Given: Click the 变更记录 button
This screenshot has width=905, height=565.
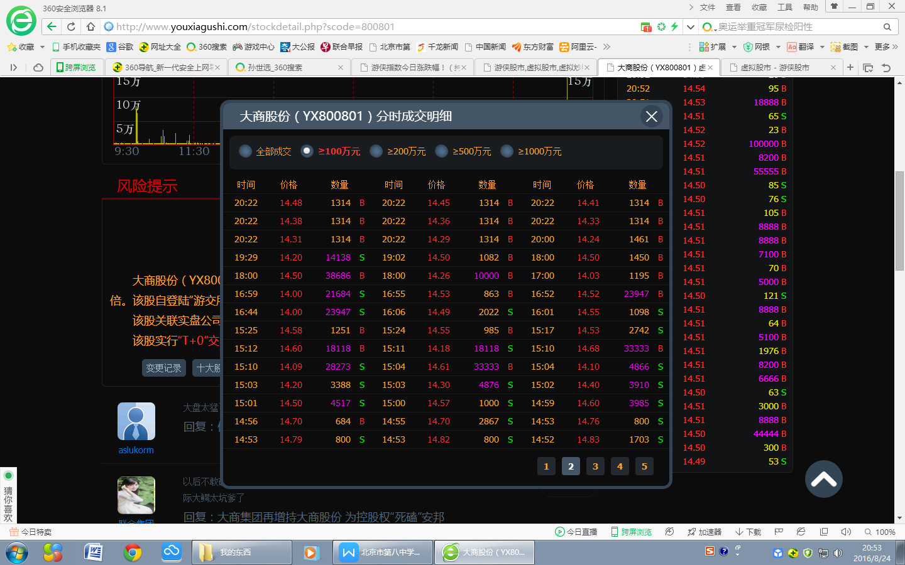Looking at the screenshot, I should pos(163,368).
